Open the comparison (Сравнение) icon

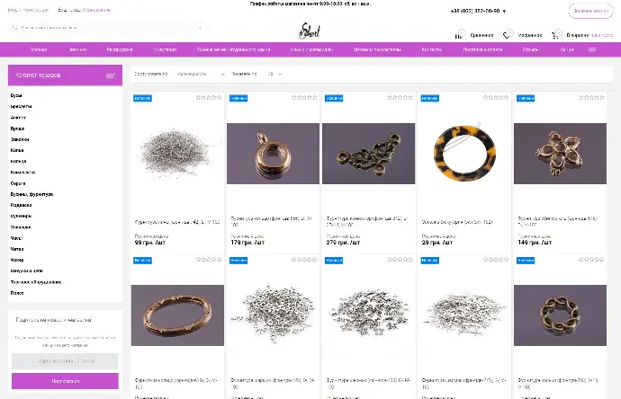tap(459, 34)
